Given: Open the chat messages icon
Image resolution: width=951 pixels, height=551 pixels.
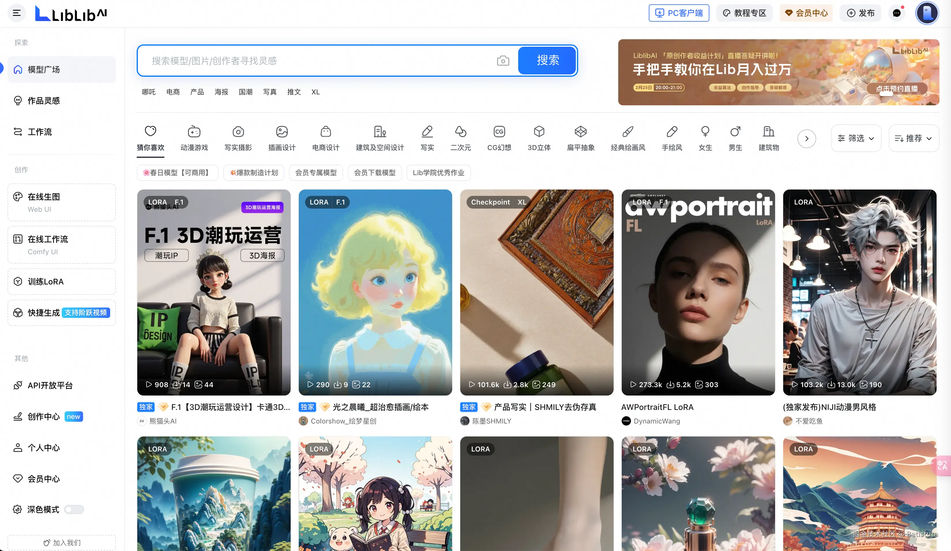Looking at the screenshot, I should tap(897, 13).
